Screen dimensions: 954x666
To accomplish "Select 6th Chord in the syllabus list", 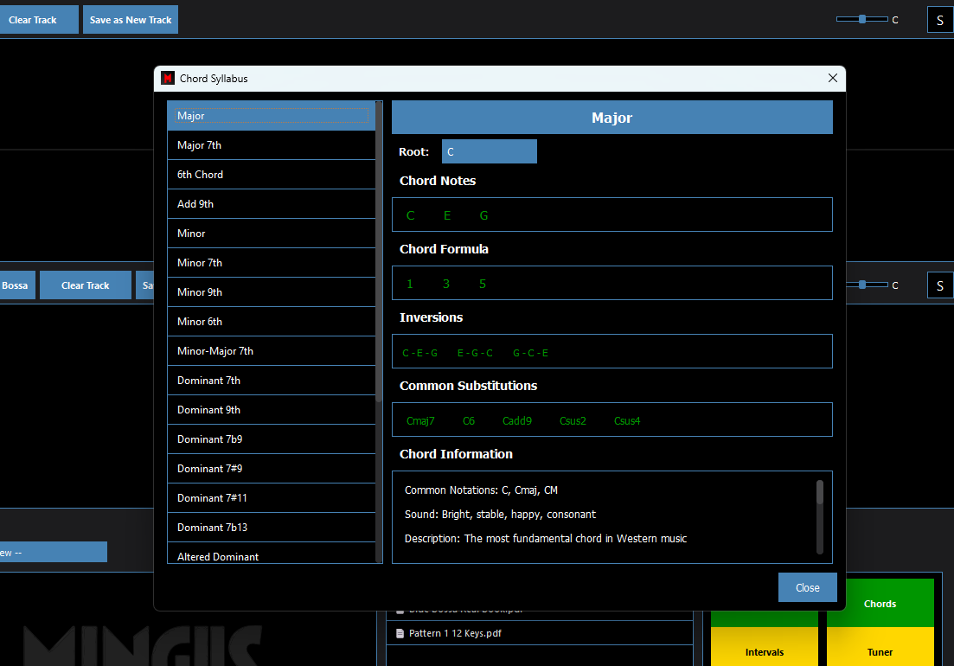I will point(271,175).
